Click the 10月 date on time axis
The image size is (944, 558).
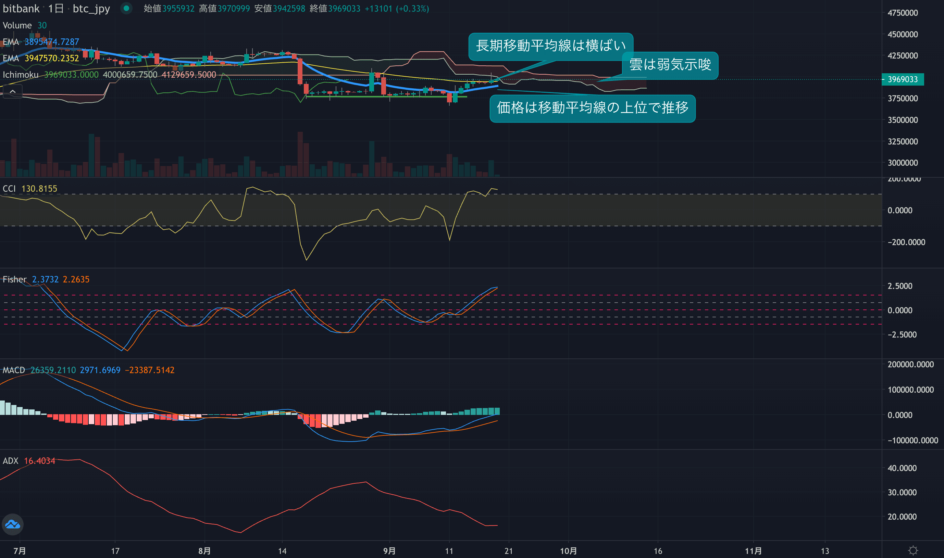(x=568, y=551)
